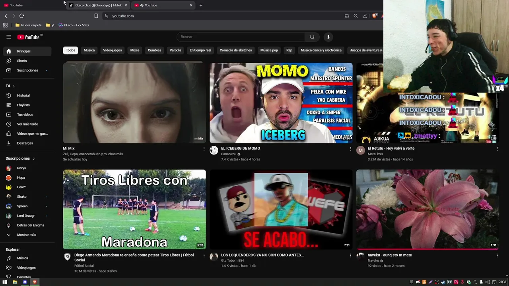This screenshot has height=286, width=509.
Task: Select the Rap filter chip
Action: pyautogui.click(x=289, y=50)
